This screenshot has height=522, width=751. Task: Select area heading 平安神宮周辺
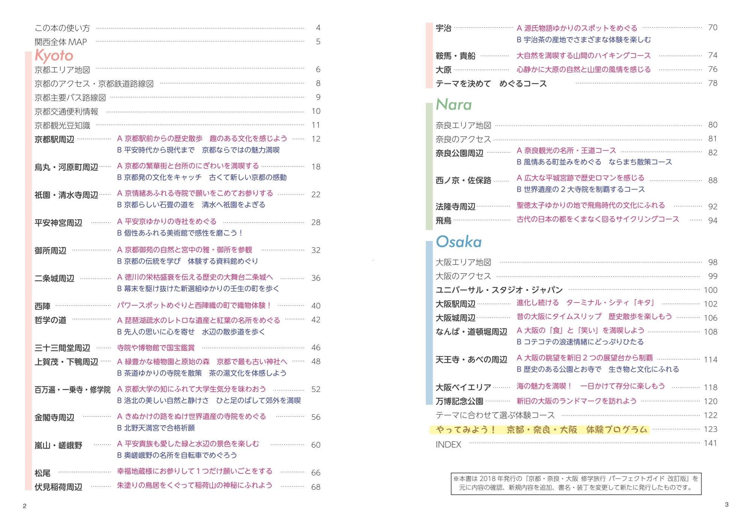(59, 223)
